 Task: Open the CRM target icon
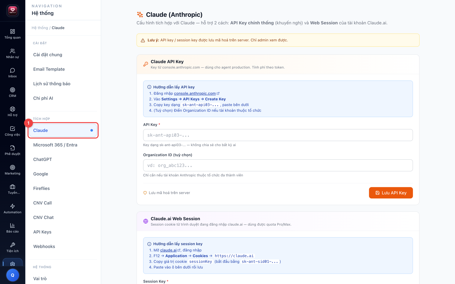coord(13,90)
